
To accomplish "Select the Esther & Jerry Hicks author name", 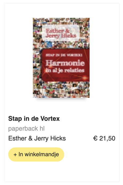I will click(37, 138).
